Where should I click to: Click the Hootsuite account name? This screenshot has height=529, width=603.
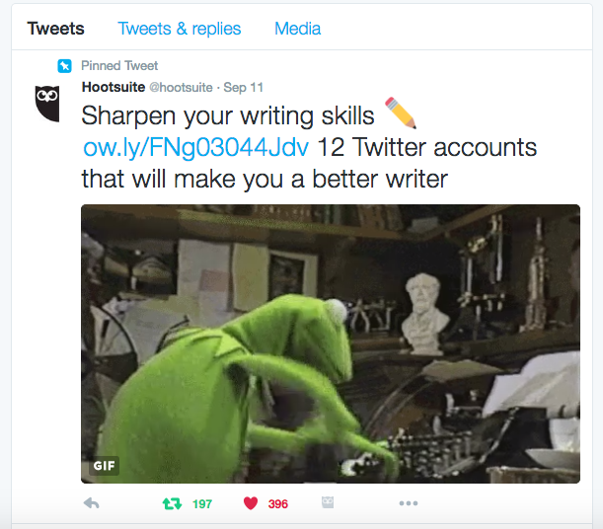(113, 87)
